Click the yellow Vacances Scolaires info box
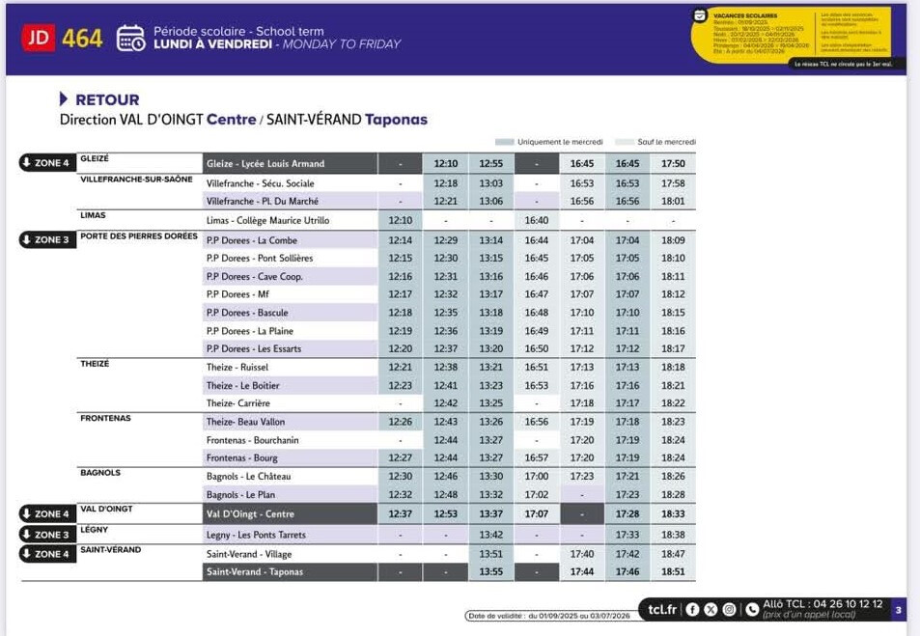Screen dimensions: 920x636 tap(793, 34)
